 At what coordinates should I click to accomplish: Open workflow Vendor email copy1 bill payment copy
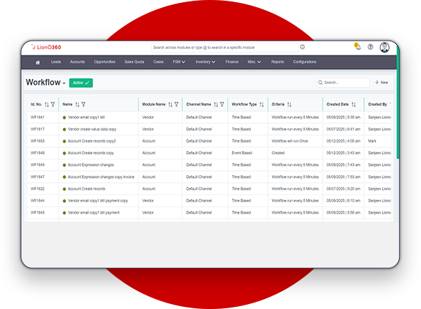98,201
